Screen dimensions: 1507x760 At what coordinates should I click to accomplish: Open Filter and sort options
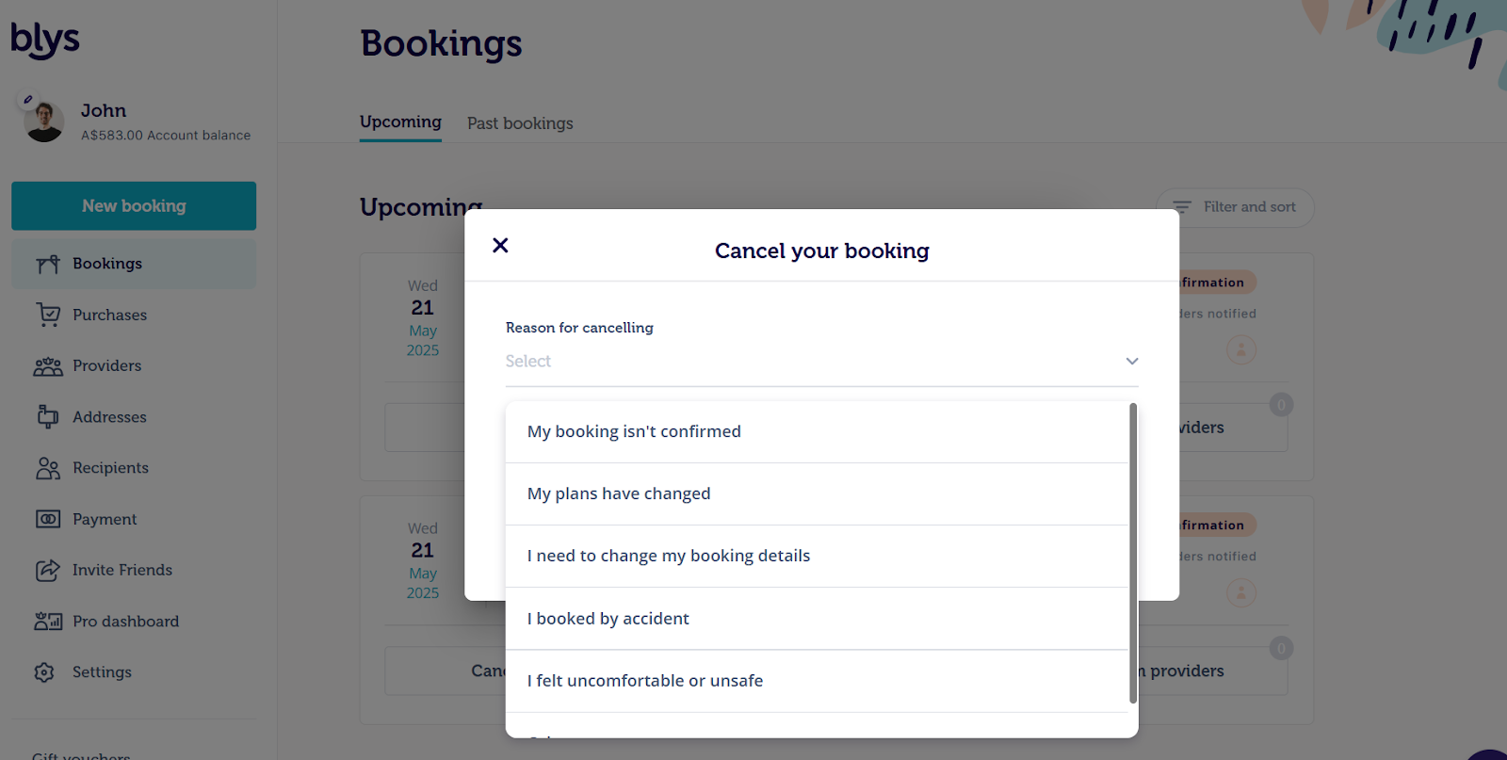click(1235, 207)
